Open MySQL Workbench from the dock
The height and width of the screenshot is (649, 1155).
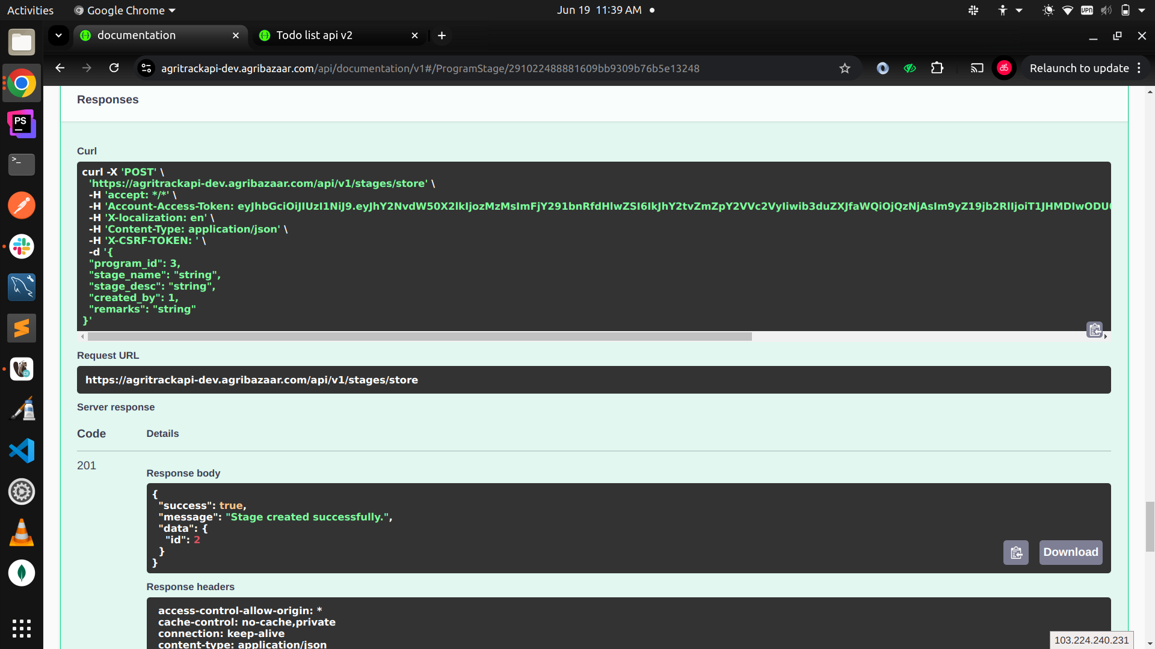pos(22,287)
